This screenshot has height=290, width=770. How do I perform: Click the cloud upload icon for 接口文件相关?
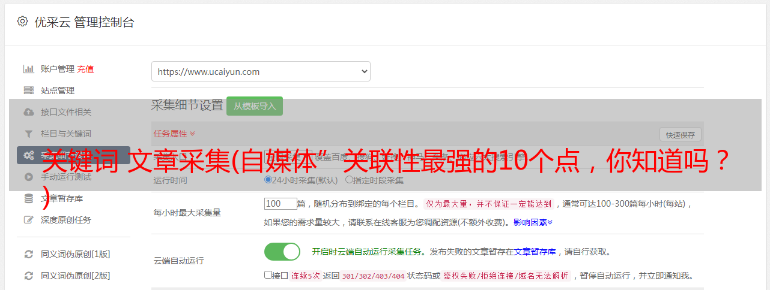pos(28,112)
